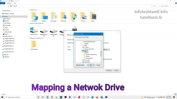This screenshot has width=177, height=99.
Task: Expand the AndroidStudioProjects tree node
Action: click(81, 42)
